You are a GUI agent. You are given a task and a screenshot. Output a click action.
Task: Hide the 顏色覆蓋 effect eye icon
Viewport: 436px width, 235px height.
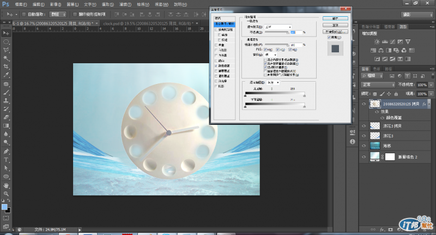click(383, 118)
